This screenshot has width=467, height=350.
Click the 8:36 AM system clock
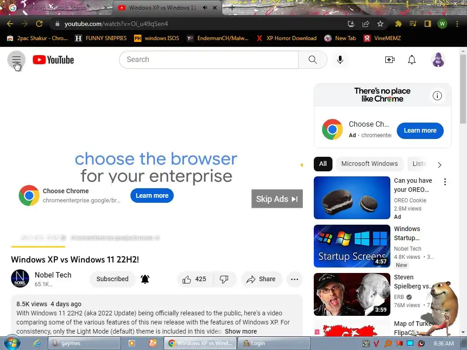click(443, 344)
